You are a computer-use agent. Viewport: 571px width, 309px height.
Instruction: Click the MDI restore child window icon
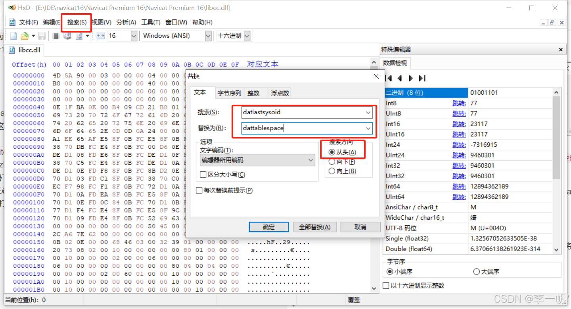click(x=552, y=23)
